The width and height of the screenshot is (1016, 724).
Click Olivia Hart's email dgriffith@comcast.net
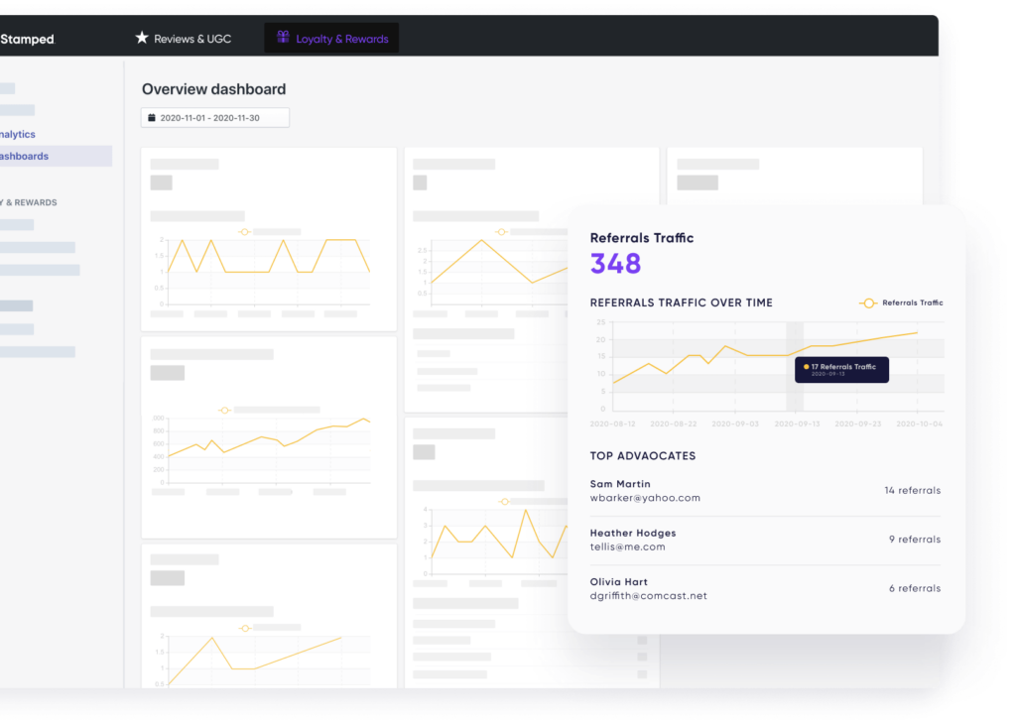tap(648, 596)
